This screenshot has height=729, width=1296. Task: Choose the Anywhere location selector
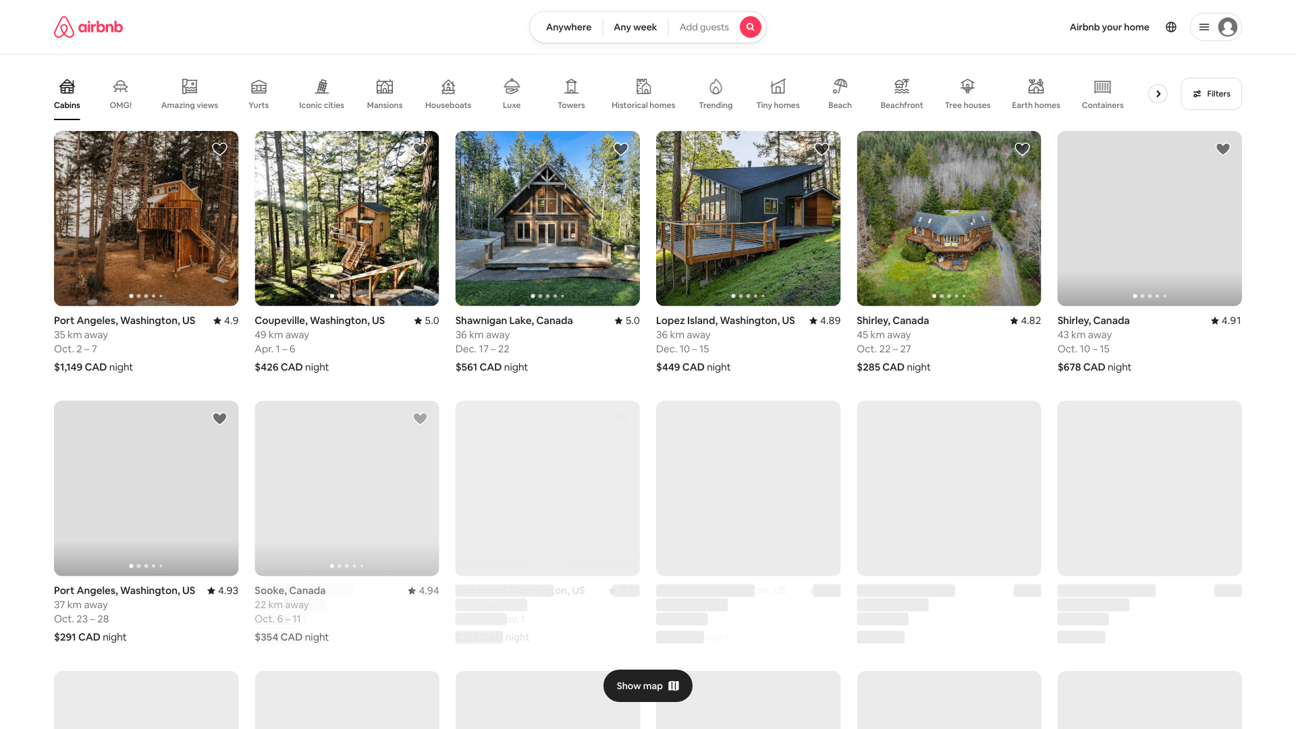pyautogui.click(x=568, y=27)
